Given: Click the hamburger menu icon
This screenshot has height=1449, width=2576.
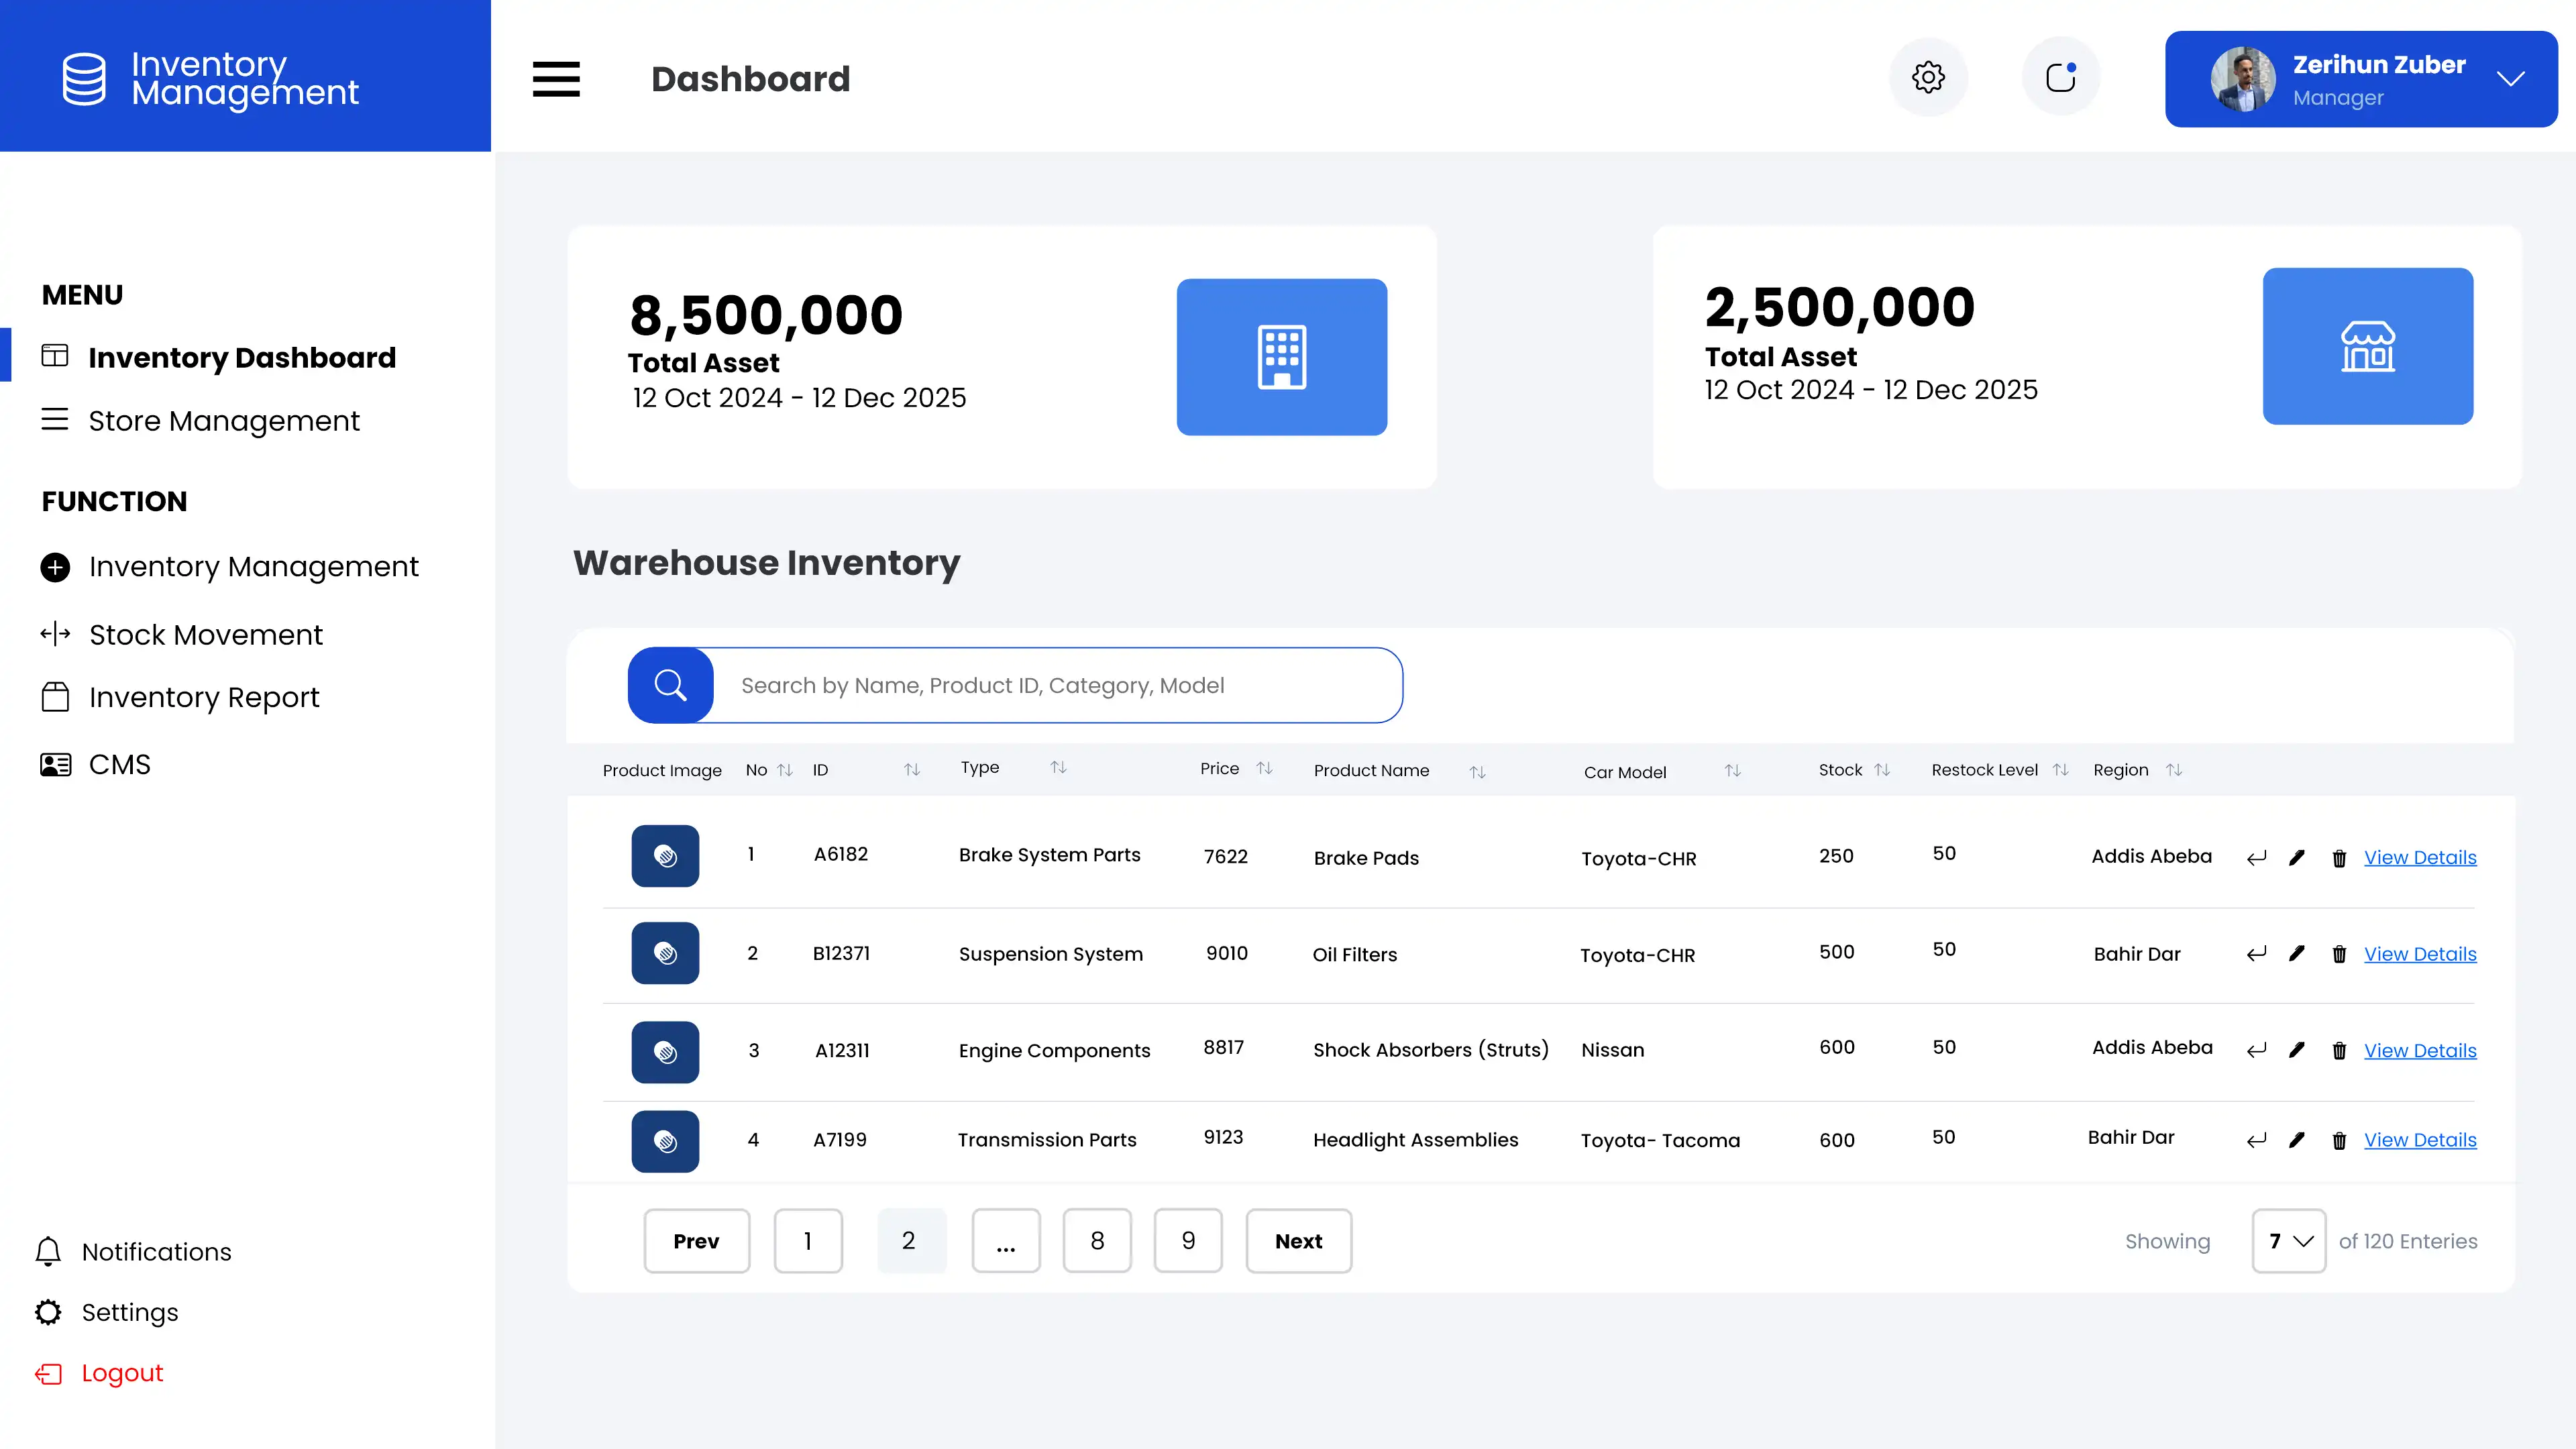Looking at the screenshot, I should click(556, 79).
